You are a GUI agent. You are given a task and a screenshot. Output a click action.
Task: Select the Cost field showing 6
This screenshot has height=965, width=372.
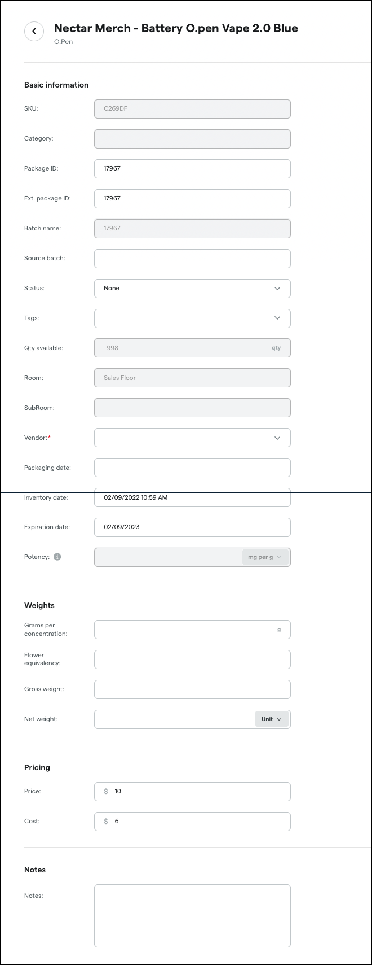192,821
